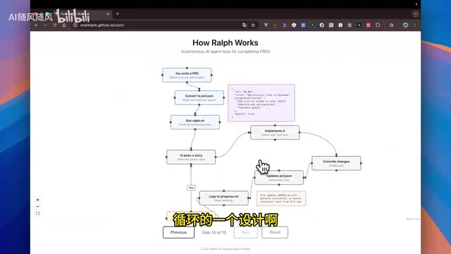Select the 'You write a PRD' node
Screen dimensions: 451x254
click(x=187, y=75)
